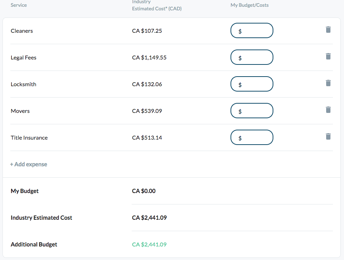Add a new expense
This screenshot has width=344, height=260.
click(29, 164)
